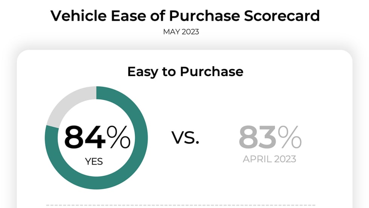The image size is (369, 208).
Task: Click the 'Easy to Purchase' heading
Action: 185,72
